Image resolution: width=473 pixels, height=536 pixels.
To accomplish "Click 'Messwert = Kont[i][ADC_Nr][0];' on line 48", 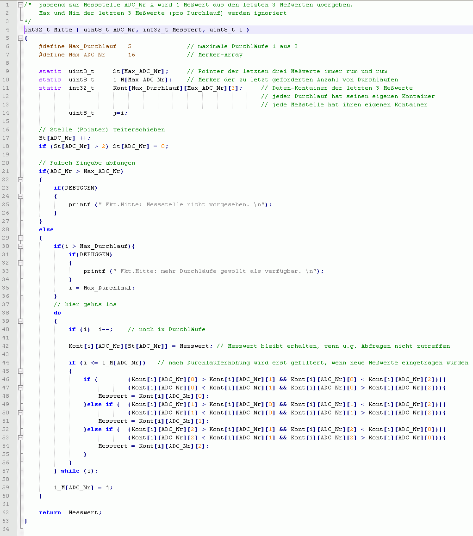I will coord(154,396).
